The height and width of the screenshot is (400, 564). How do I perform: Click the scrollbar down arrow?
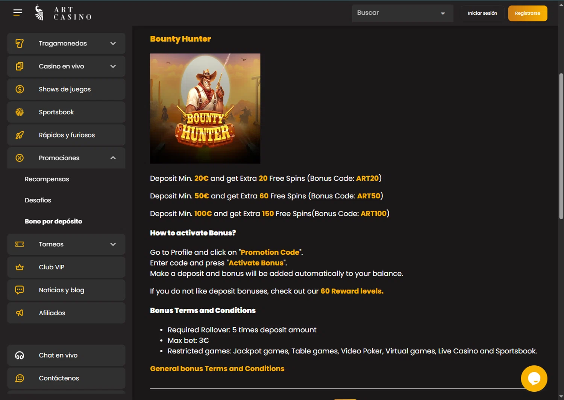(561, 396)
